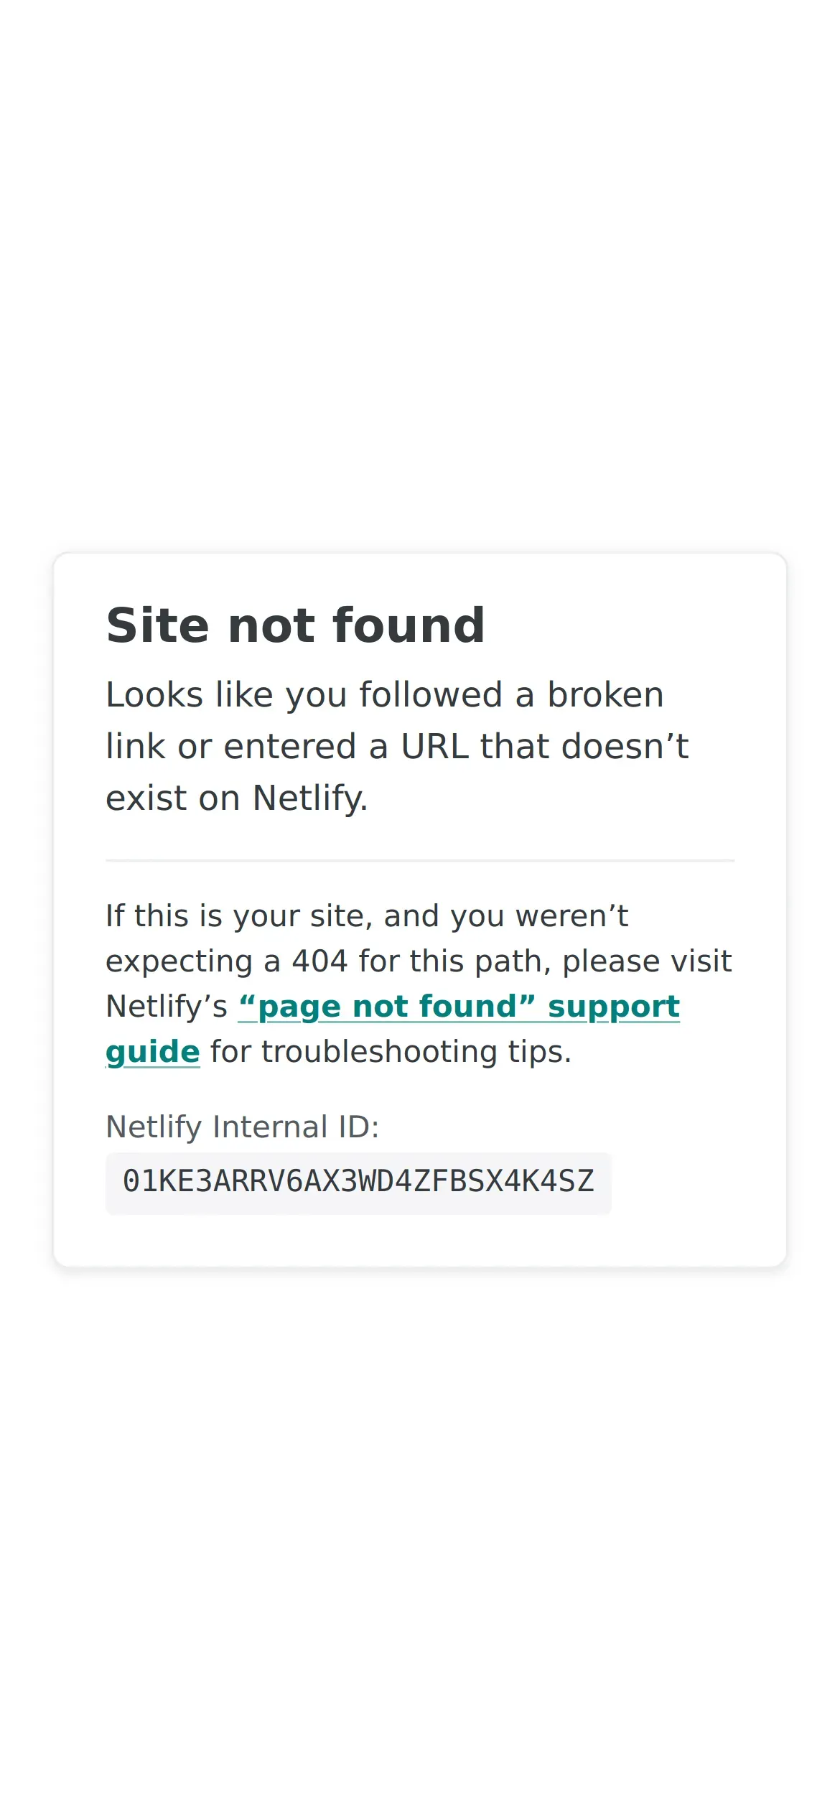Click the "Site not found" heading
The width and height of the screenshot is (840, 1818).
(295, 625)
